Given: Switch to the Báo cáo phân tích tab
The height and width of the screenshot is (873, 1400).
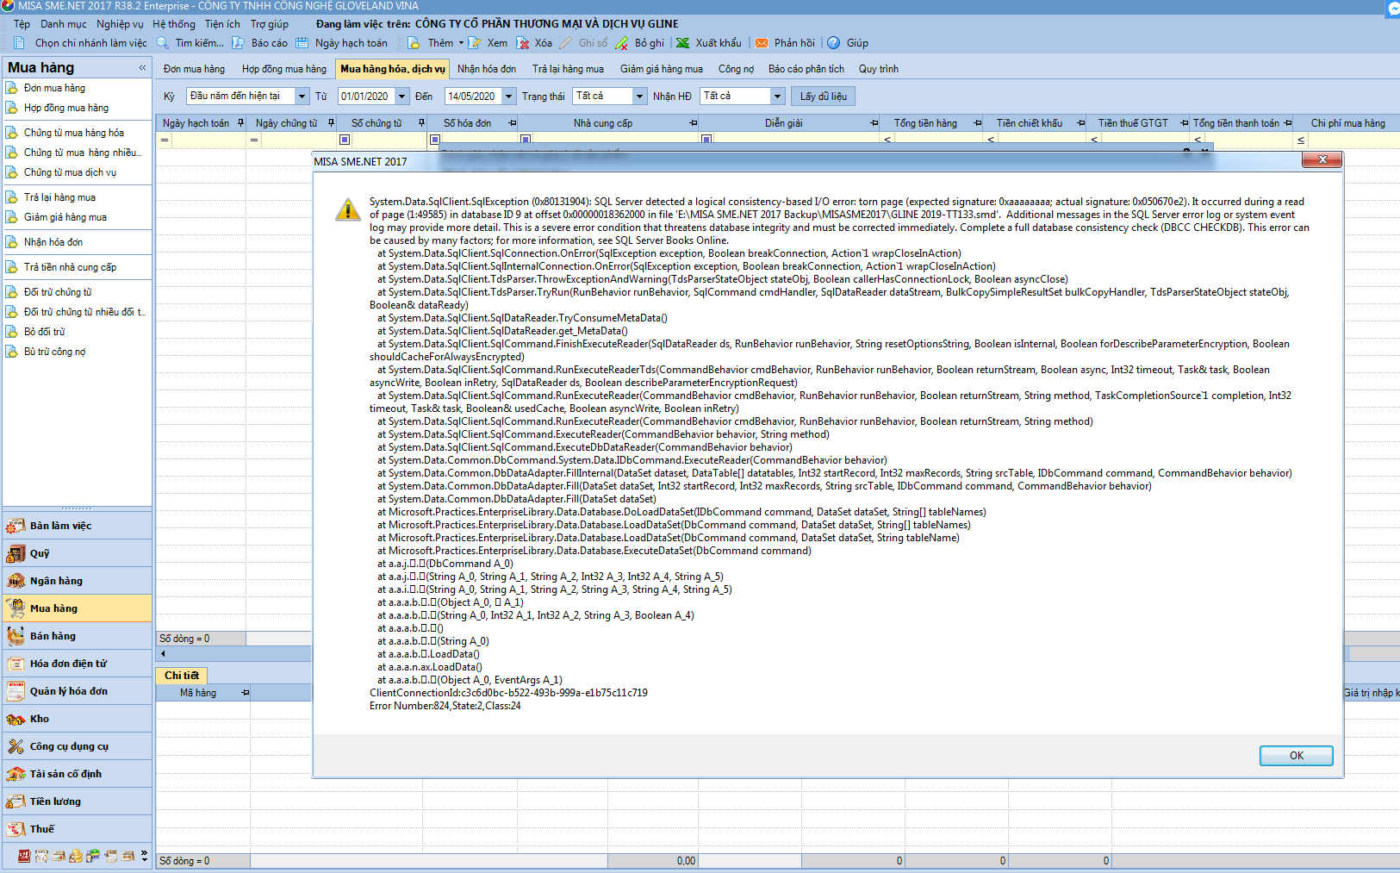Looking at the screenshot, I should (806, 69).
